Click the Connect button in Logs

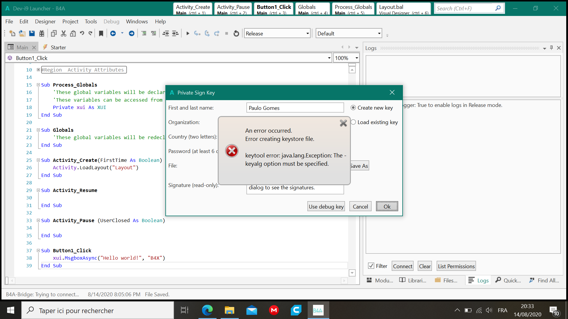(403, 266)
